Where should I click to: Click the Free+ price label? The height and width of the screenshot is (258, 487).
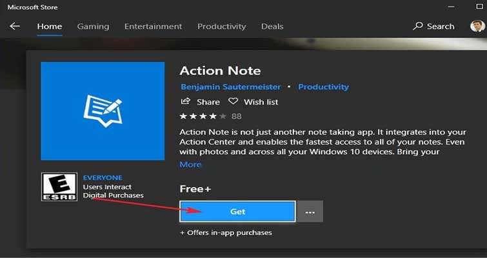pos(195,189)
